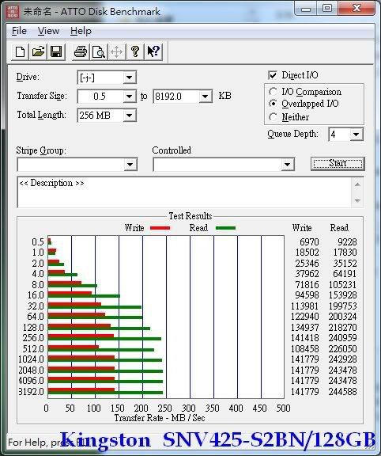The image size is (381, 456).
Task: Click write value 18502 in 1.0 row
Action: (x=307, y=253)
